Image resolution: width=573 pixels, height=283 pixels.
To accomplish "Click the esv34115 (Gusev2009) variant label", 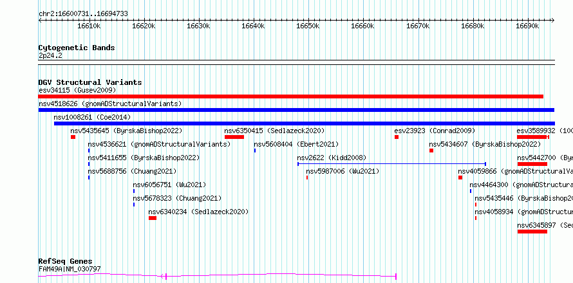I will tap(77, 90).
